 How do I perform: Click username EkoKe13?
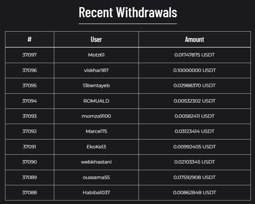coord(96,147)
